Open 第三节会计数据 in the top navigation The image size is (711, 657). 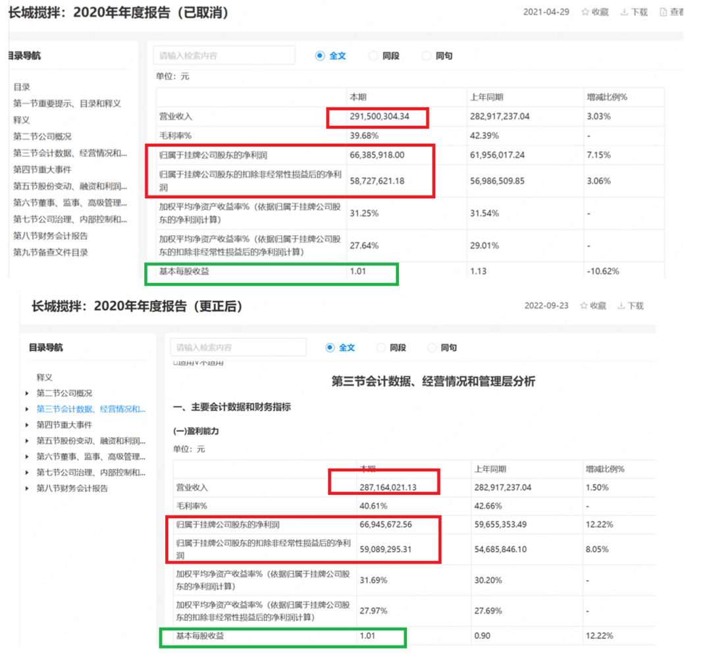pyautogui.click(x=70, y=153)
